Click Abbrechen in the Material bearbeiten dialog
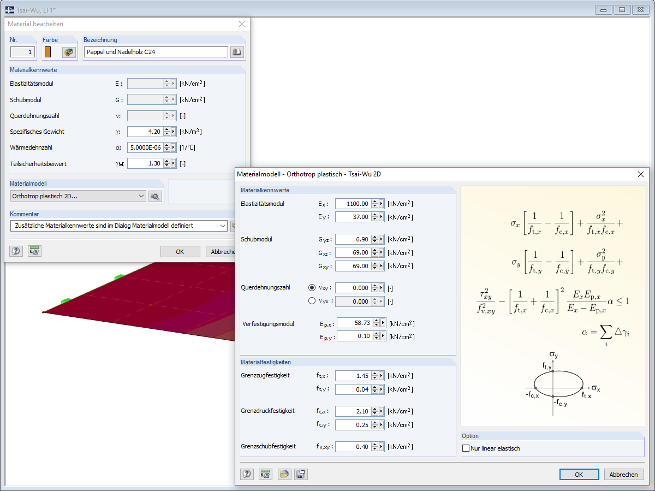The image size is (655, 491). (x=221, y=252)
